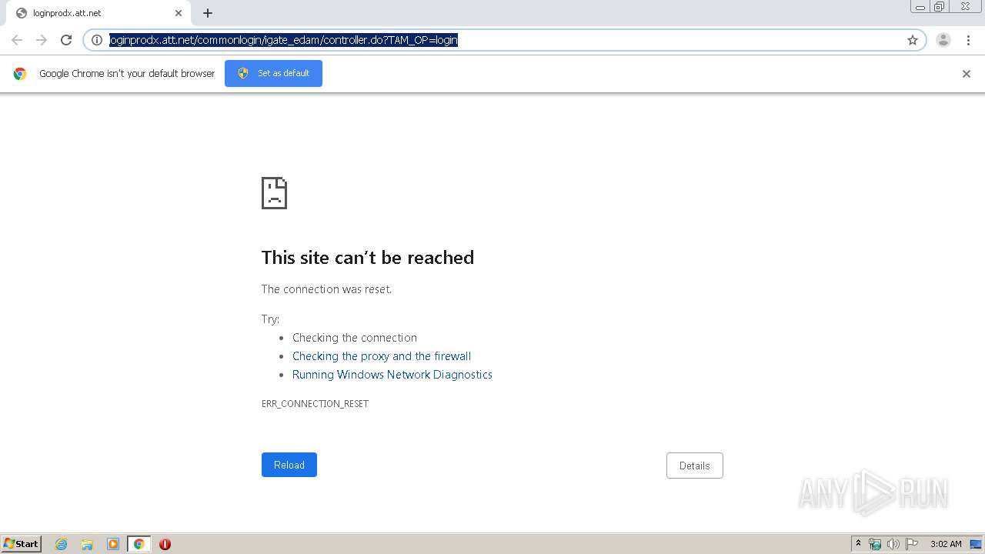Set Chrome as default browser
Viewport: 985px width, 554px height.
(273, 73)
